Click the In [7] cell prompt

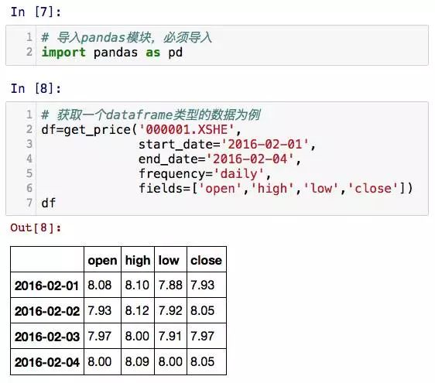(36, 12)
